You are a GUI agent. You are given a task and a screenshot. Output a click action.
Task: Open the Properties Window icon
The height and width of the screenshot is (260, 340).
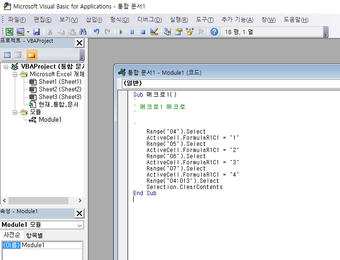[x=179, y=32]
